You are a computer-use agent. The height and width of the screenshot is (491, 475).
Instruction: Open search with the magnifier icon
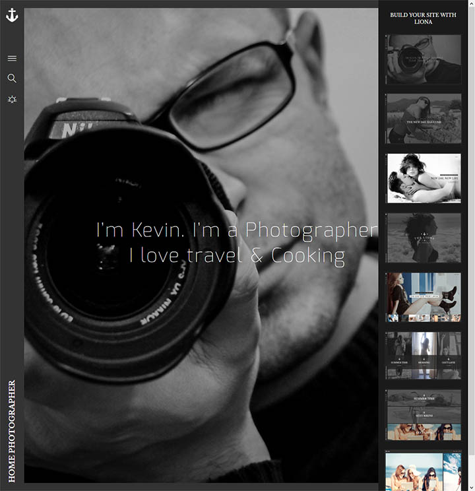click(x=12, y=79)
